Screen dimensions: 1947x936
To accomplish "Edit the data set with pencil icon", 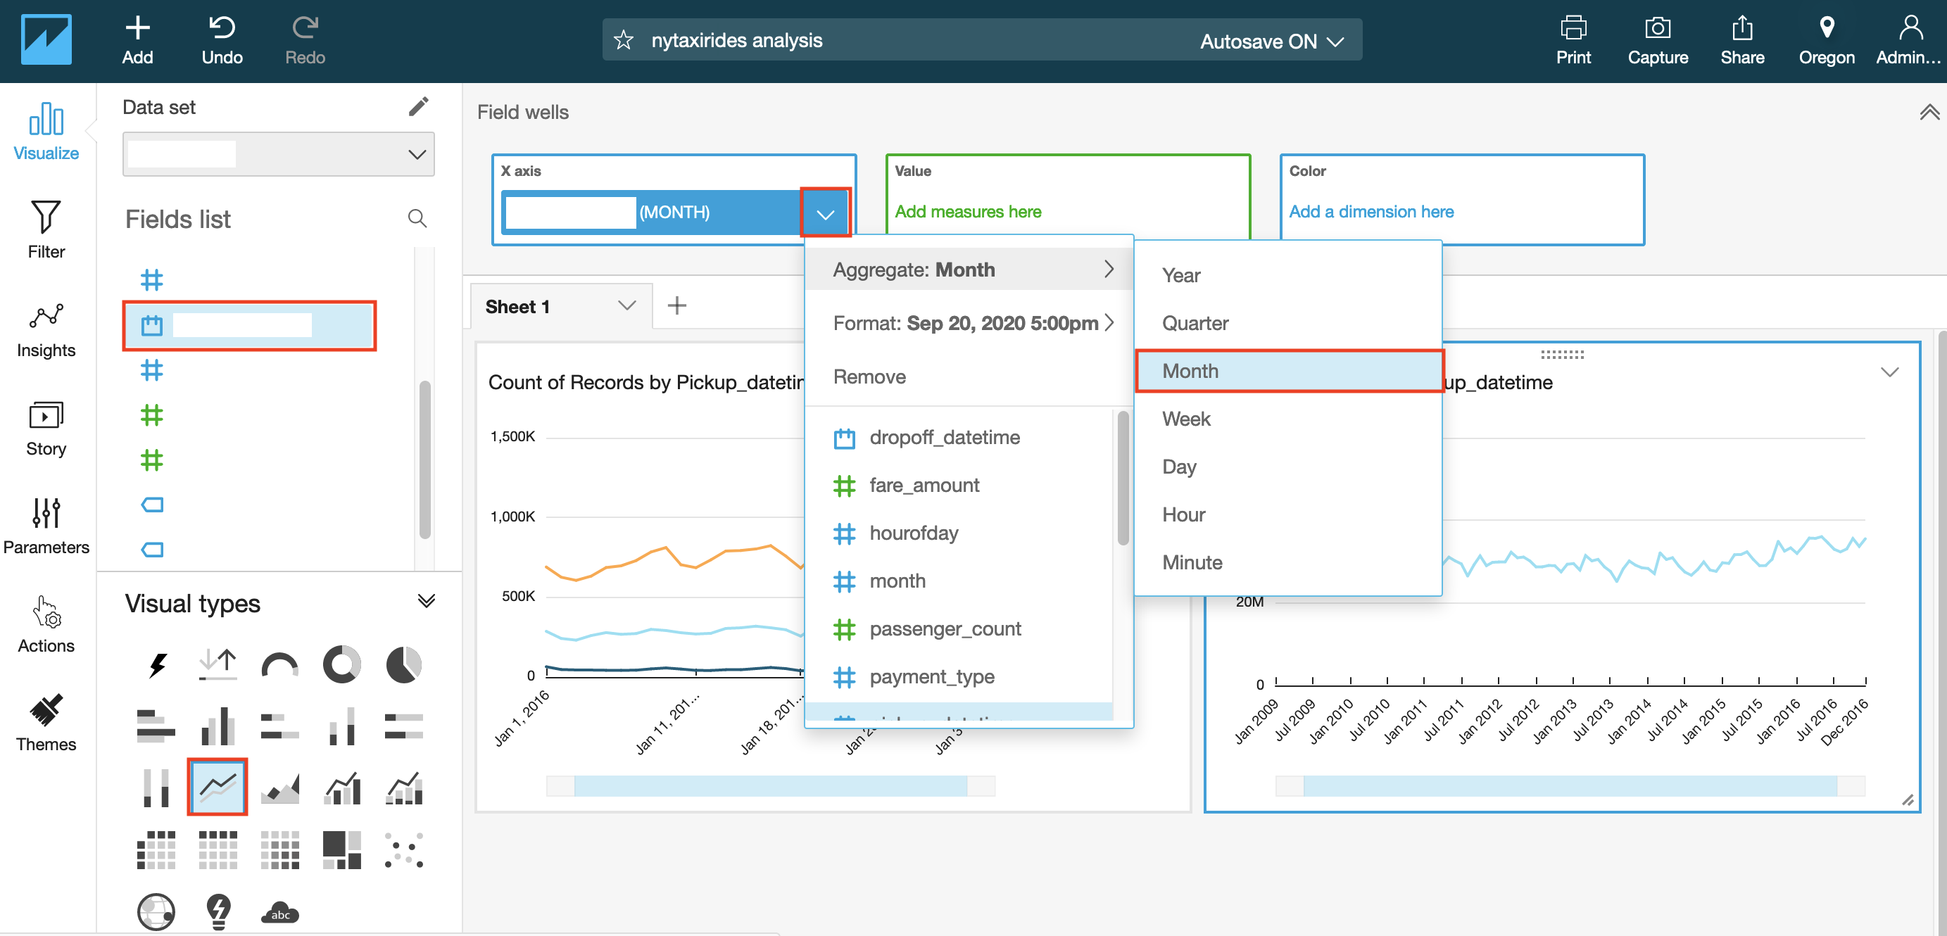I will [418, 106].
